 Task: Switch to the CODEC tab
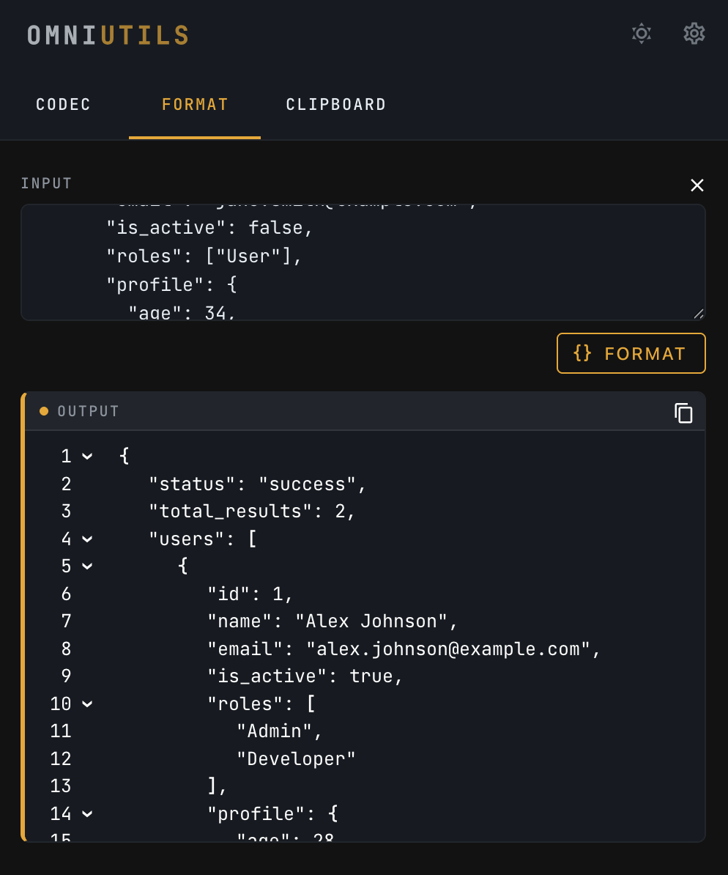[x=63, y=104]
